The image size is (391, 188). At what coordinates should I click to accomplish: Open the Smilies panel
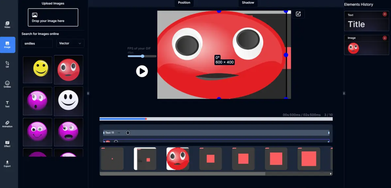(x=7, y=84)
